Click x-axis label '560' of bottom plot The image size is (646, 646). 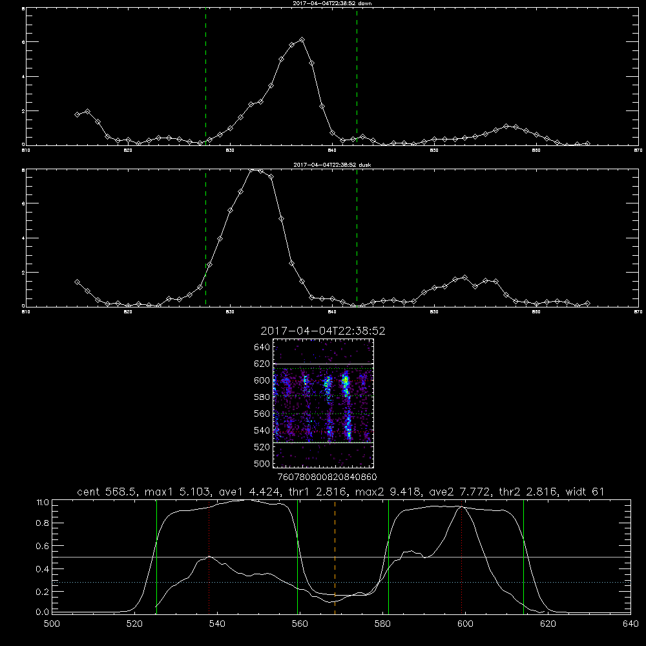tap(300, 624)
